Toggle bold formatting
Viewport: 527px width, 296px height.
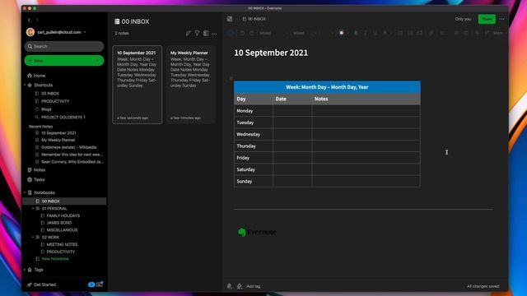tap(356, 33)
